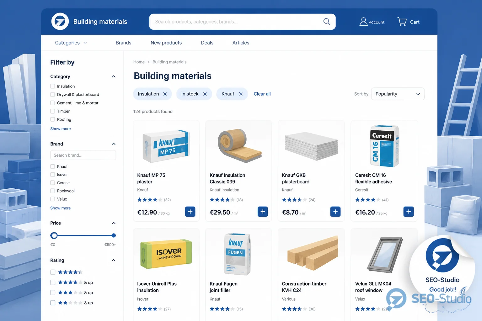
Task: Open the Sort by Popularity dropdown
Action: 398,94
